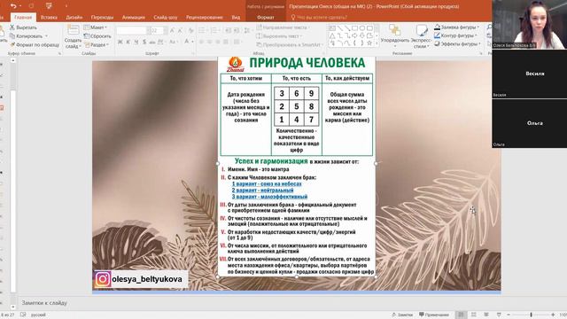
Task: Open Заливка фигуры fill color
Action: 457,27
